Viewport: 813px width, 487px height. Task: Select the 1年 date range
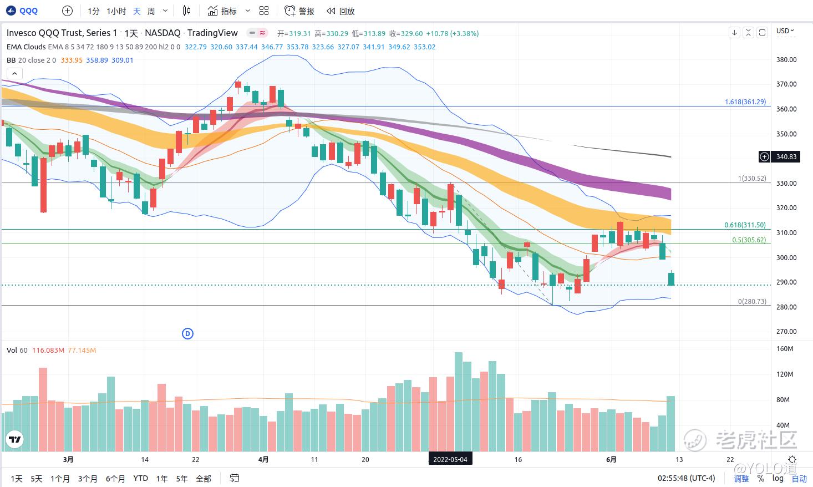[x=162, y=478]
